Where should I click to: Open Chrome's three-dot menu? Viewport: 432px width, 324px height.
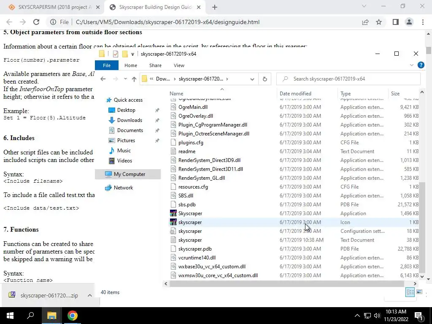423,22
